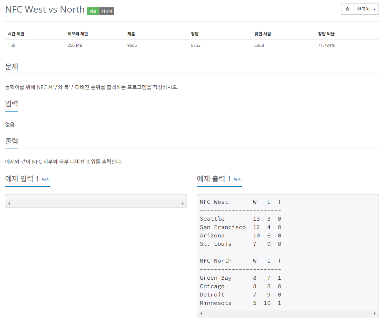The image size is (382, 322).
Task: Click the 6368 solvers value
Action: 259,45
